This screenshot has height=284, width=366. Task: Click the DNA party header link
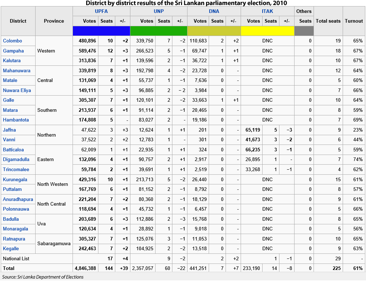(214, 11)
